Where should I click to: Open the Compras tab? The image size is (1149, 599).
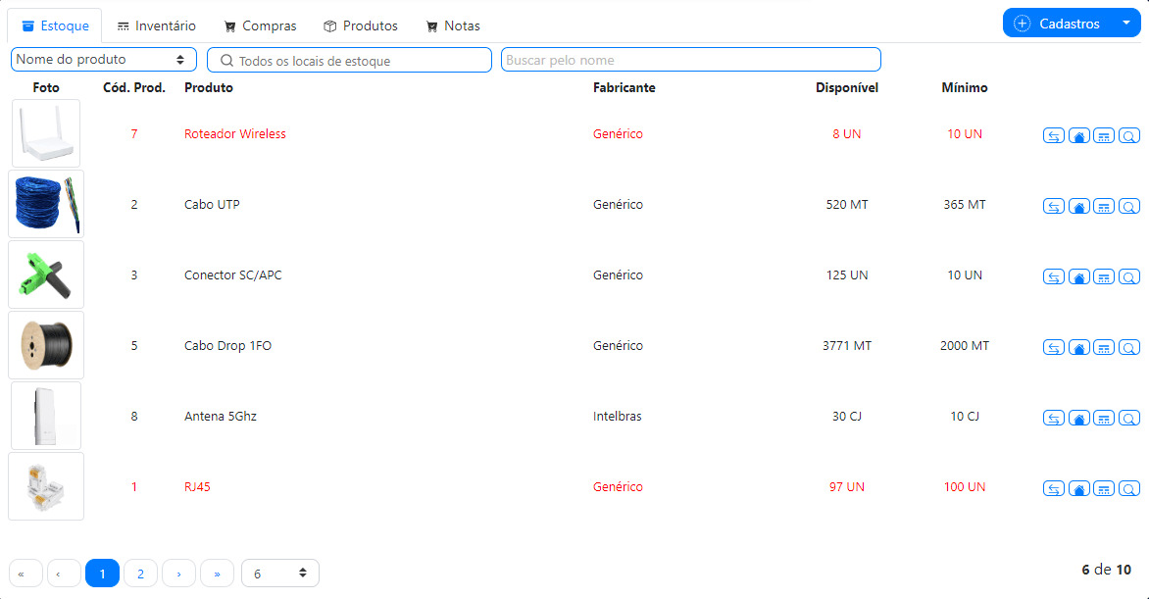click(x=260, y=26)
